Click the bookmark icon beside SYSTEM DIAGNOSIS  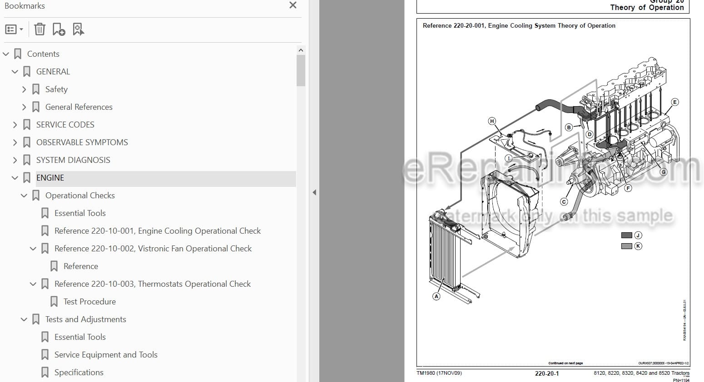coord(27,160)
